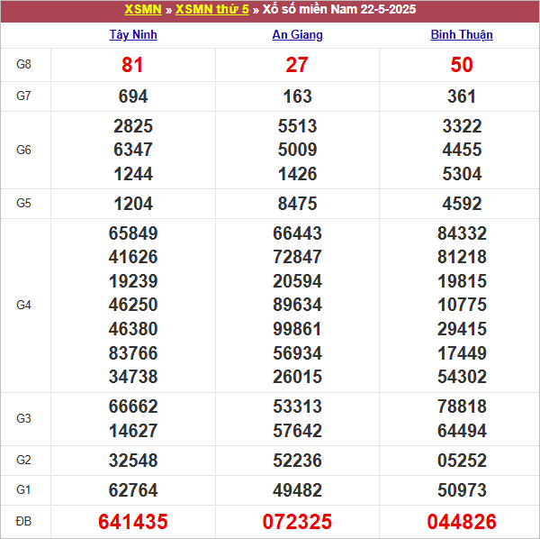Click G4 number 34738
Viewport: 540px width, 539px height.
pyautogui.click(x=133, y=377)
